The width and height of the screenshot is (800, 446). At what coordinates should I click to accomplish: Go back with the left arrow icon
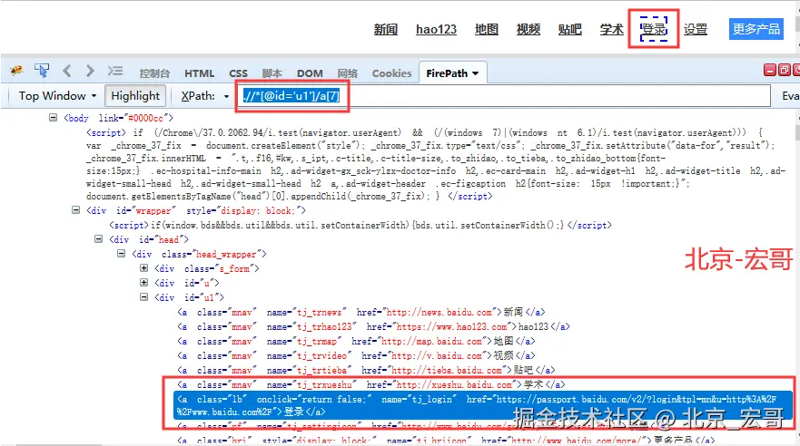tap(67, 71)
